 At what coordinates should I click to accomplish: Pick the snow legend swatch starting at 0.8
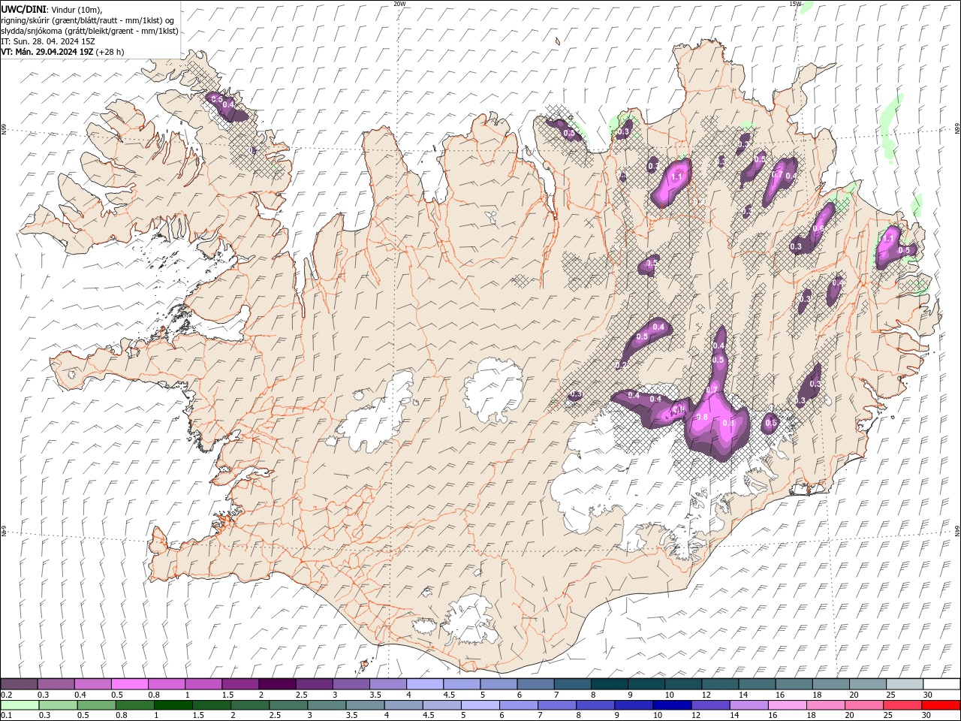[x=167, y=683]
